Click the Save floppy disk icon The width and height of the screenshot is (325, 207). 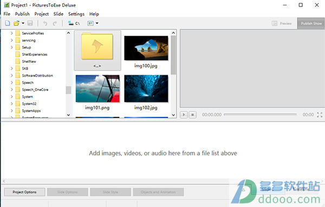pyautogui.click(x=30, y=23)
